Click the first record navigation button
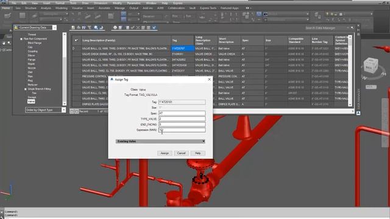Image resolution: width=390 pixels, height=219 pixels. pos(72,111)
